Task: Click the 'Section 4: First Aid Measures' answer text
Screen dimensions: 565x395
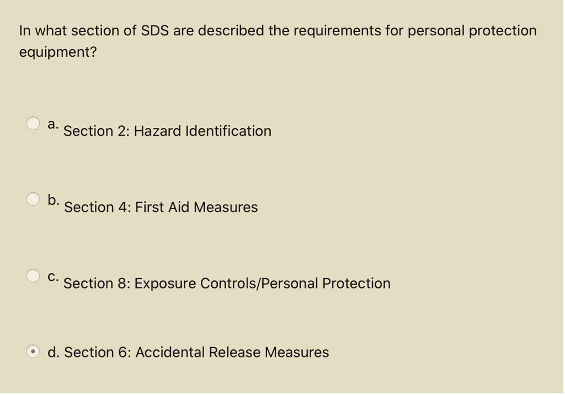Action: point(161,207)
